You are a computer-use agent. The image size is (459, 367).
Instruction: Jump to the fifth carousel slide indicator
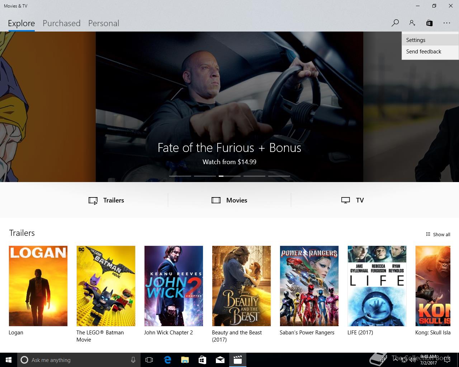(279, 176)
